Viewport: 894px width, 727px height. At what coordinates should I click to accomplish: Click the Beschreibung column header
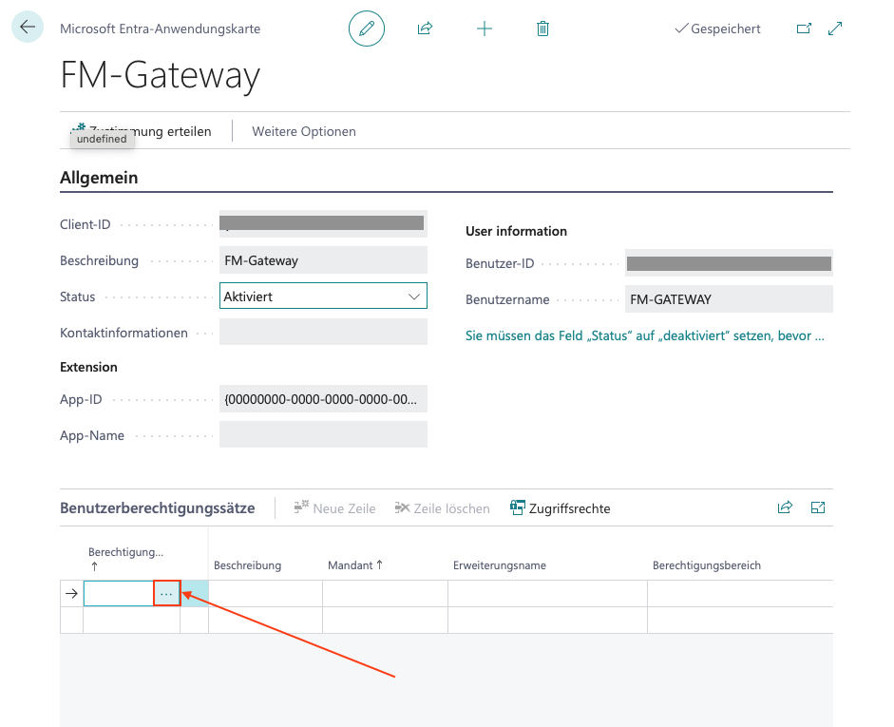click(247, 565)
